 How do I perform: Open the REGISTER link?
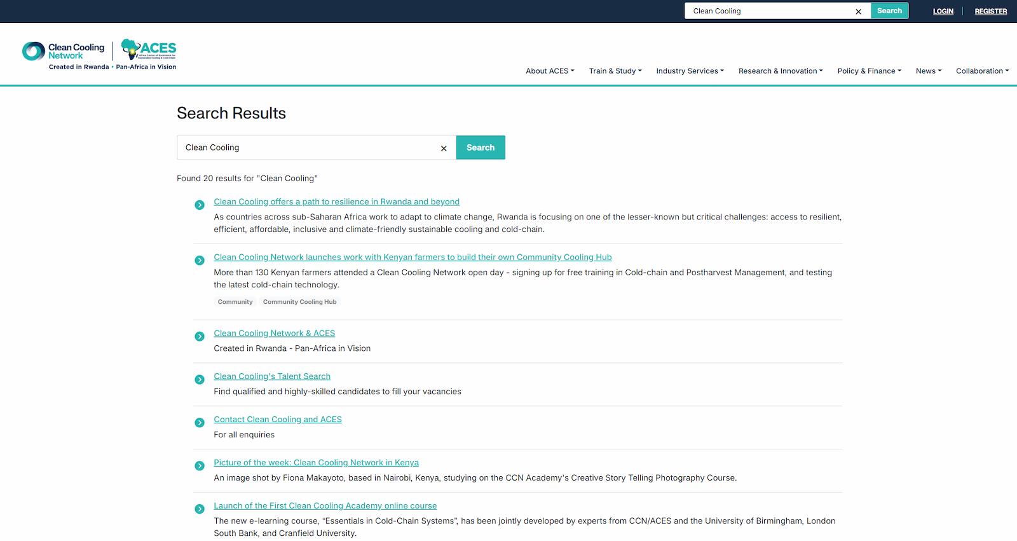pyautogui.click(x=991, y=11)
